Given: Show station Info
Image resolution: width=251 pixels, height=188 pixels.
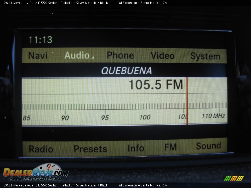Looking at the screenshot, I should [x=136, y=148].
